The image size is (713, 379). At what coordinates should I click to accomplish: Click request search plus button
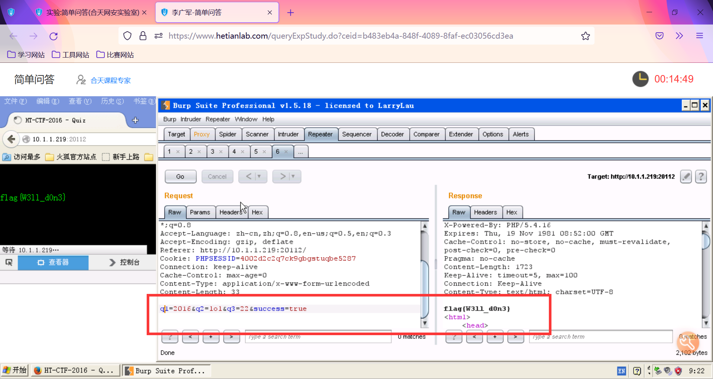pos(211,337)
